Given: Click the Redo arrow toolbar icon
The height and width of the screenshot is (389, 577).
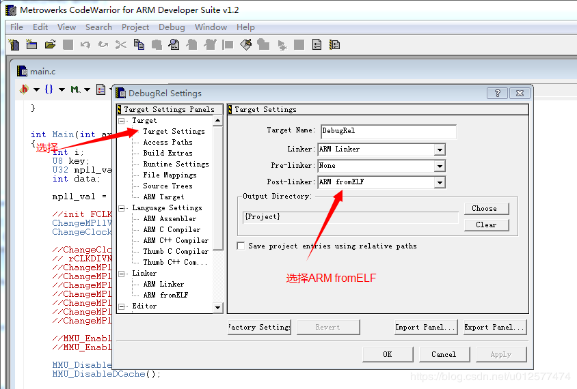Looking at the screenshot, I should coord(103,45).
